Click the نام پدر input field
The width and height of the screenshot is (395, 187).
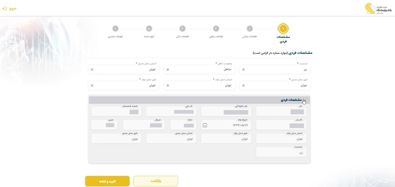(x=281, y=125)
